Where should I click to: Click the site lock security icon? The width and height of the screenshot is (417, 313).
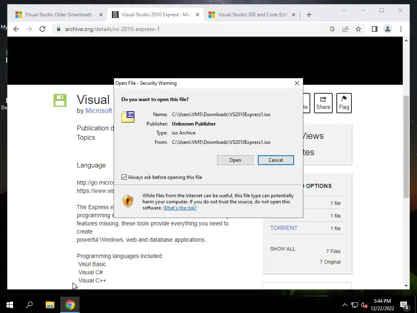tap(59, 29)
